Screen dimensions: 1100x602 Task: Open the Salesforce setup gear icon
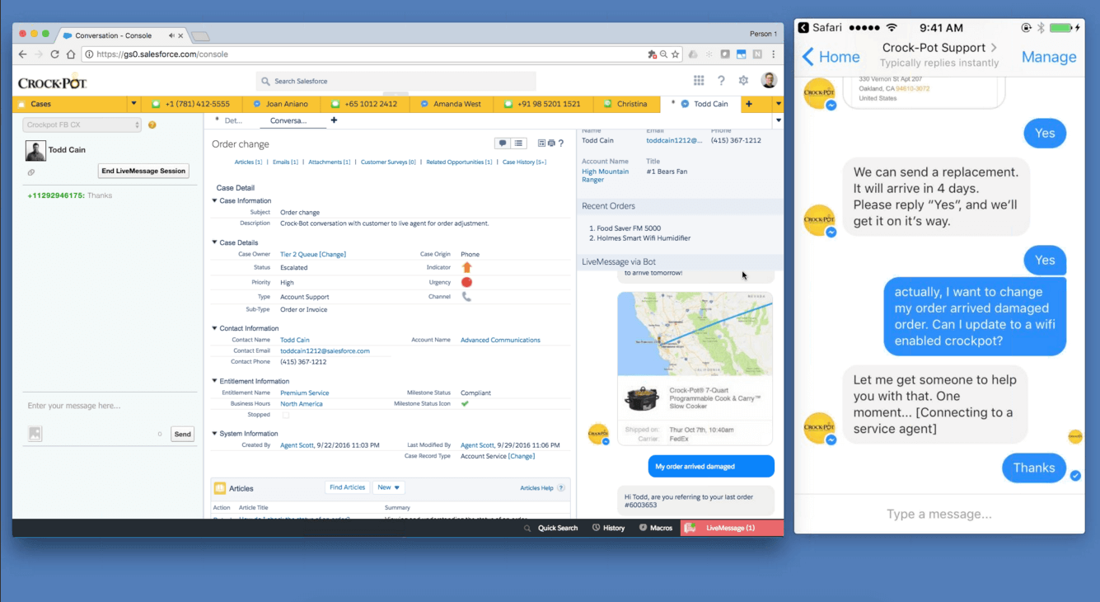tap(743, 81)
